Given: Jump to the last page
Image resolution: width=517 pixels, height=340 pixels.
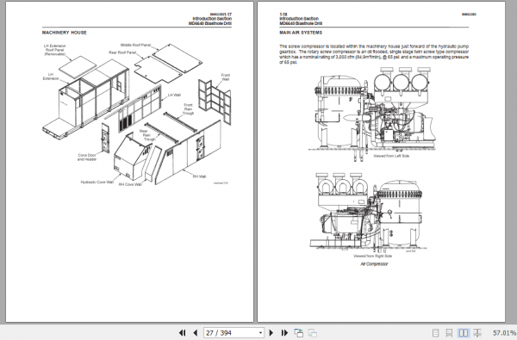Looking at the screenshot, I should point(284,333).
